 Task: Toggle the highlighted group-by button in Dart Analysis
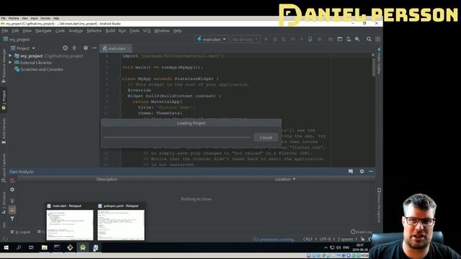coord(12,209)
